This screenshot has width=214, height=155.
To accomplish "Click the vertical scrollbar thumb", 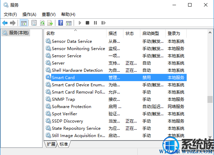I will click(210, 99).
